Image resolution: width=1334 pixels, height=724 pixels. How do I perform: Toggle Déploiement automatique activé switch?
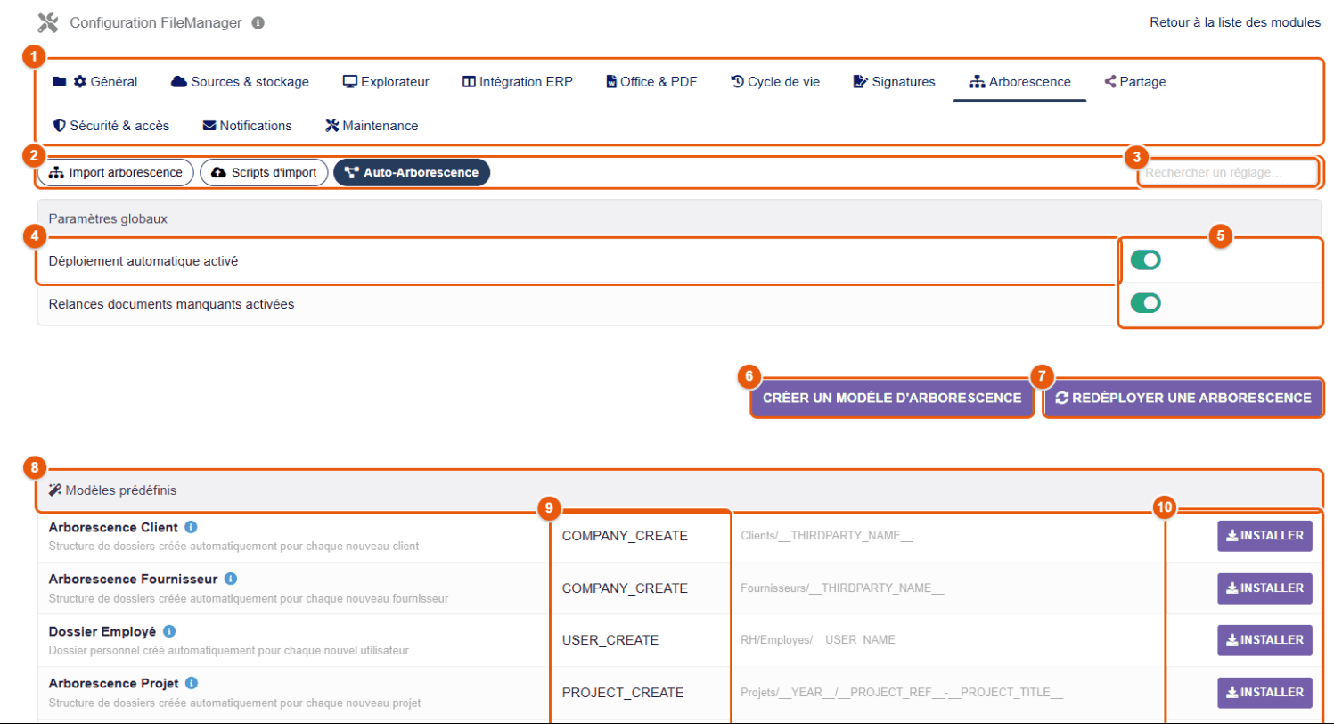point(1145,260)
